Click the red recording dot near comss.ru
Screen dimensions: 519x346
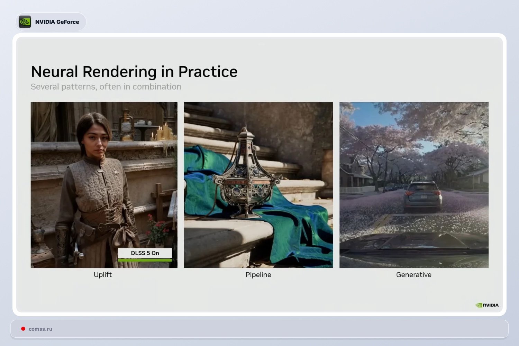pos(24,328)
